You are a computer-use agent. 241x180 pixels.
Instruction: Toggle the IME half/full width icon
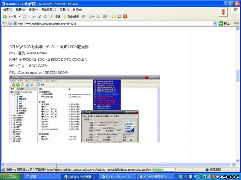click(190, 177)
